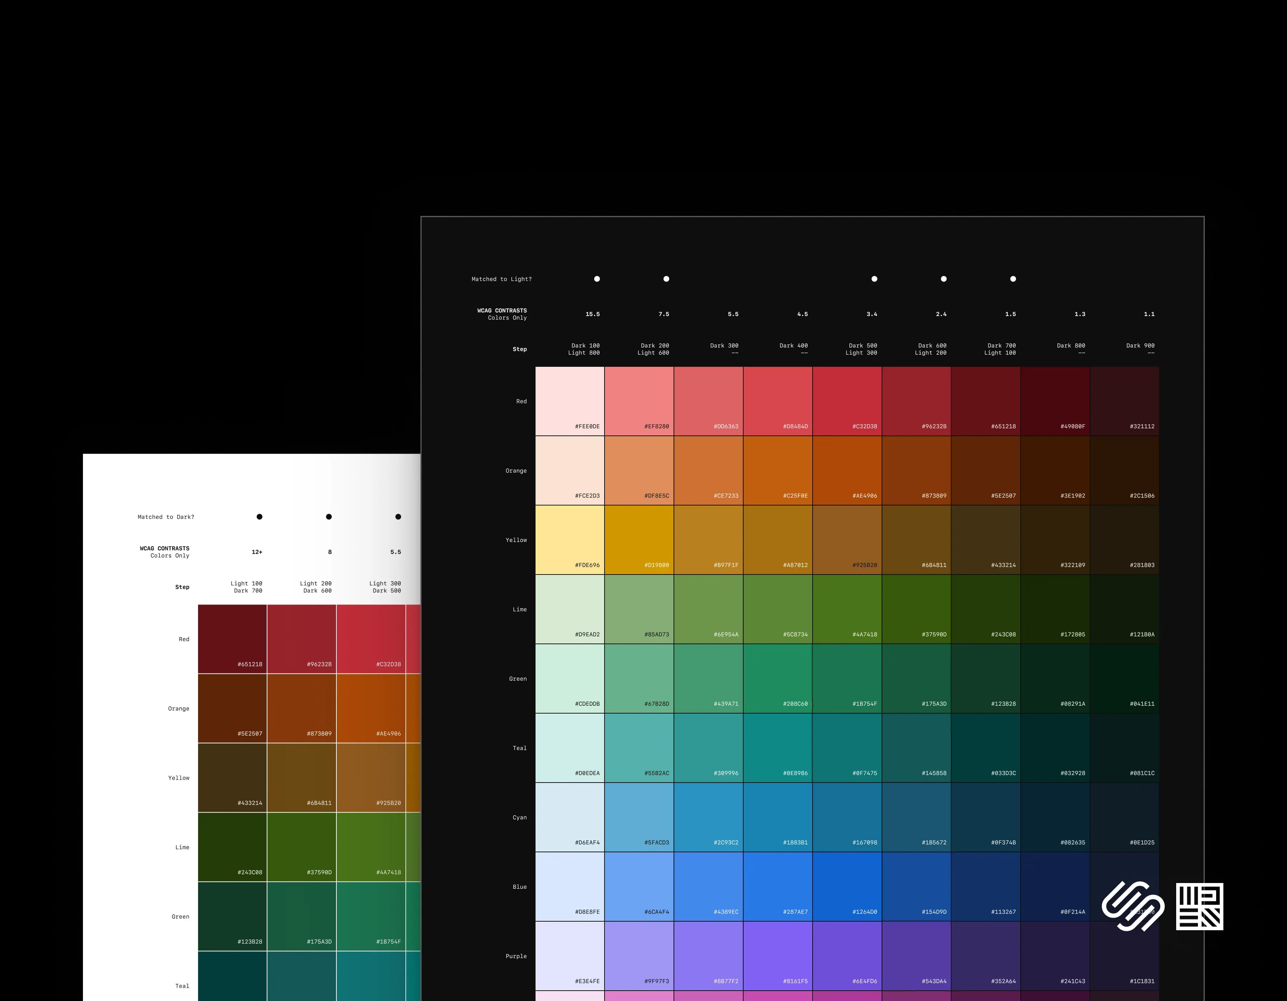This screenshot has height=1001, width=1287.
Task: Select the #5C8734 swatch
Action: pos(778,609)
